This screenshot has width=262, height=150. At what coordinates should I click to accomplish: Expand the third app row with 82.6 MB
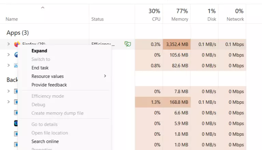[9, 65]
